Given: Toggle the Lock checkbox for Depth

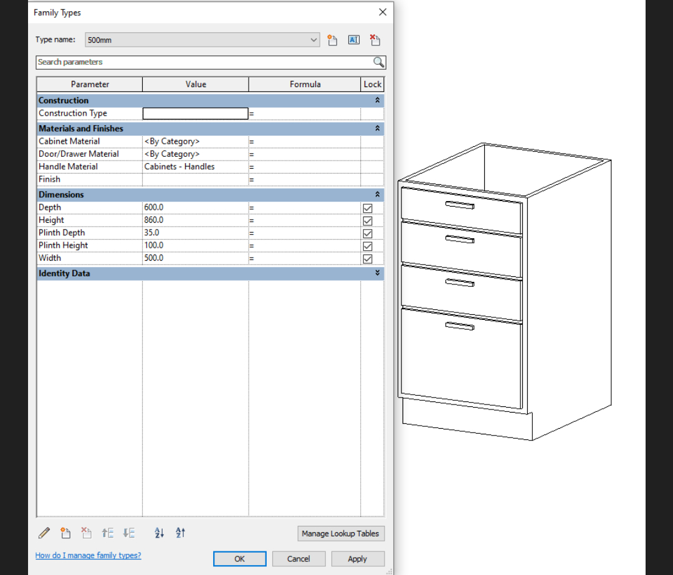Looking at the screenshot, I should pos(368,208).
